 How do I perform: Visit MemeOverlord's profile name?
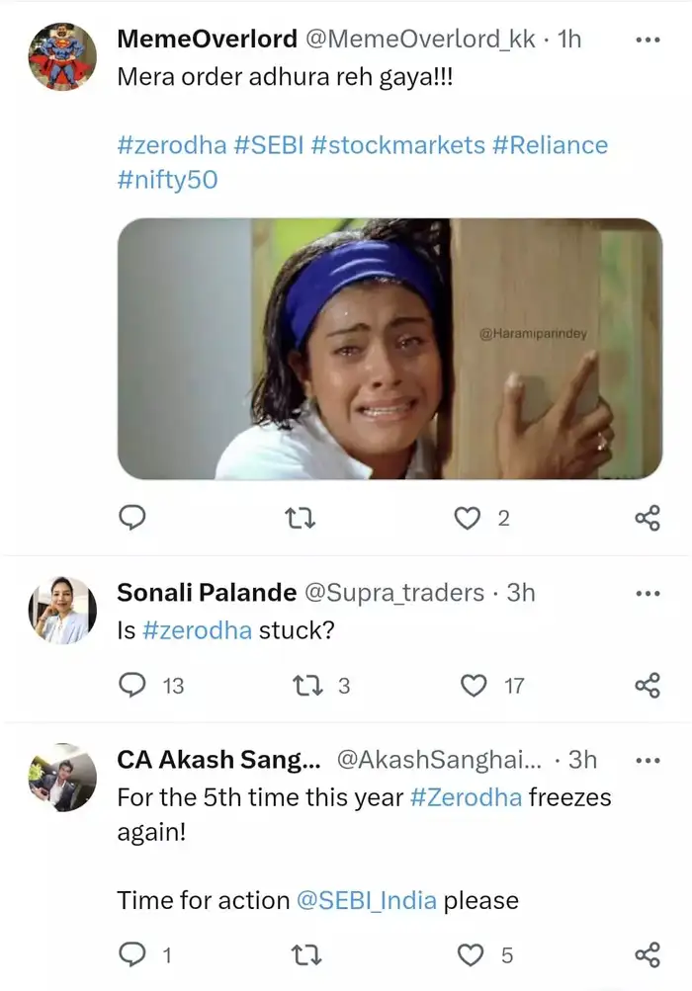click(x=207, y=40)
